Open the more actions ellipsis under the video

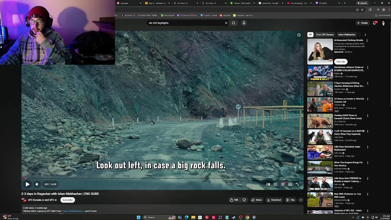coord(301,200)
